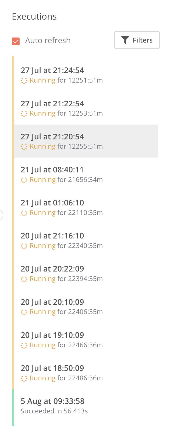Click the Auto refresh label text
This screenshot has height=426, width=170.
pos(48,41)
